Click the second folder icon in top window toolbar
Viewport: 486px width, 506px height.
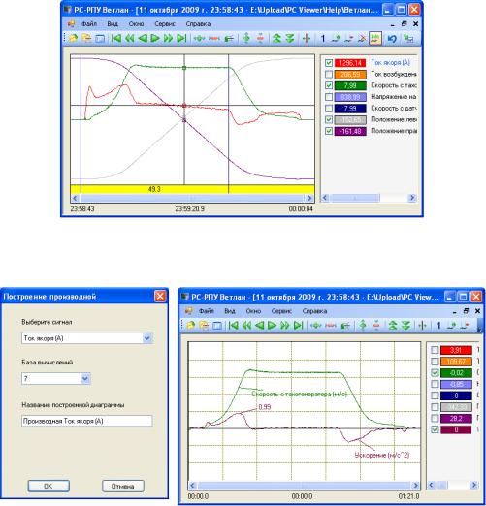coord(86,38)
